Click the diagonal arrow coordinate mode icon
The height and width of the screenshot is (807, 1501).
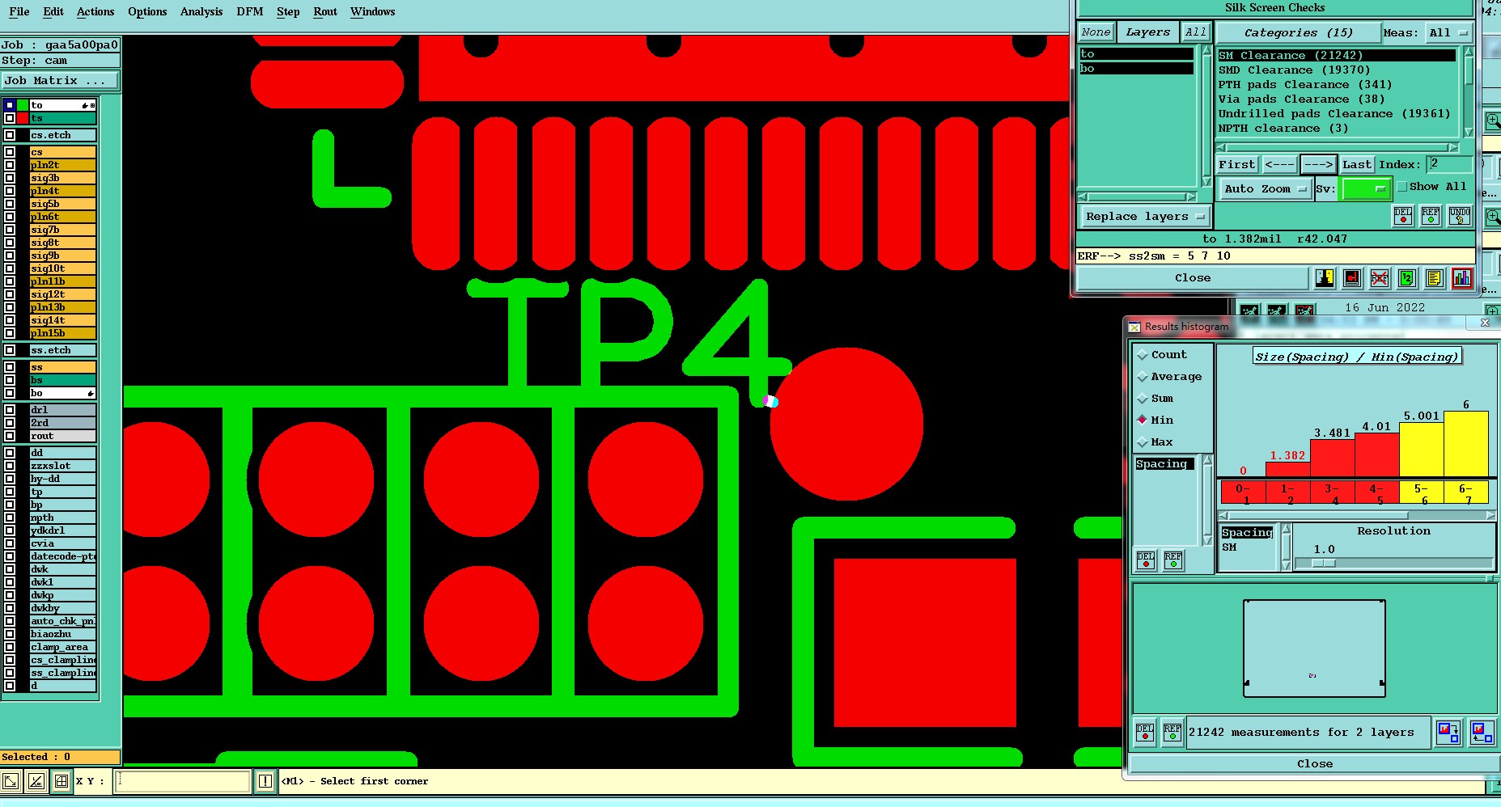tap(11, 781)
